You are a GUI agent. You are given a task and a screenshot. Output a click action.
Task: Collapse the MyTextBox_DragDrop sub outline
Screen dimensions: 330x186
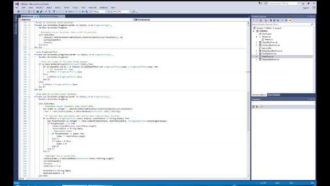pyautogui.click(x=29, y=97)
